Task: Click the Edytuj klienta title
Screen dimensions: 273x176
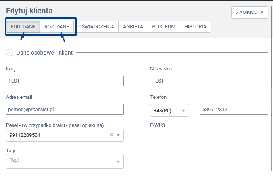Action: pos(29,11)
